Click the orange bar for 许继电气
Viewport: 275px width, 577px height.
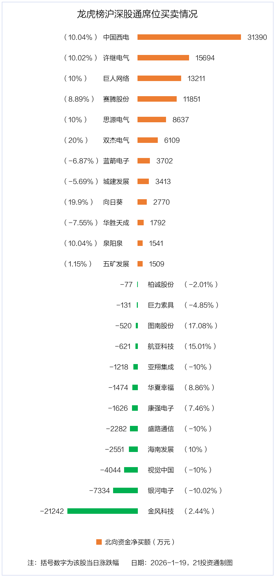(163, 58)
